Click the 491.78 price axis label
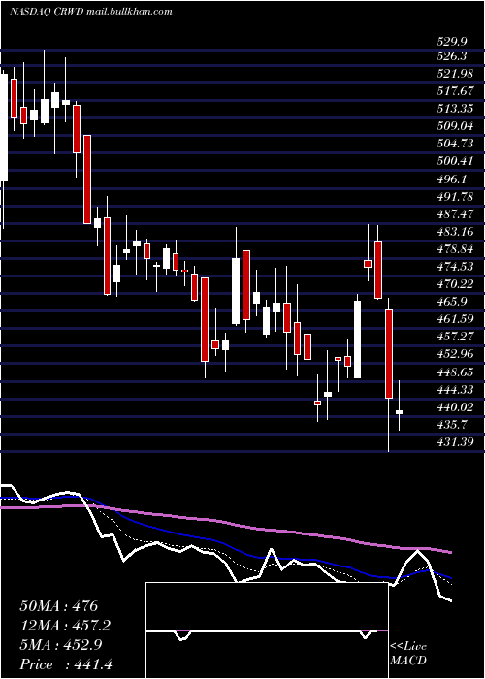The image size is (485, 679). point(455,197)
